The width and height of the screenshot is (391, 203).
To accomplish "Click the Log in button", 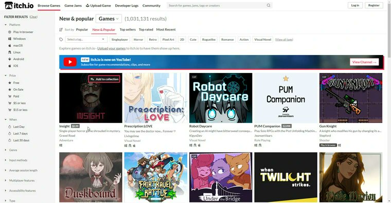I will pos(355,5).
